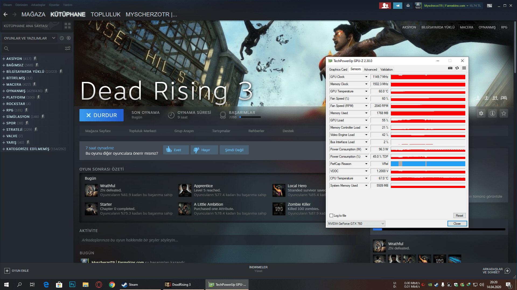The width and height of the screenshot is (517, 290).
Task: Open the GPU-Z hamburger menu
Action: coord(464,68)
